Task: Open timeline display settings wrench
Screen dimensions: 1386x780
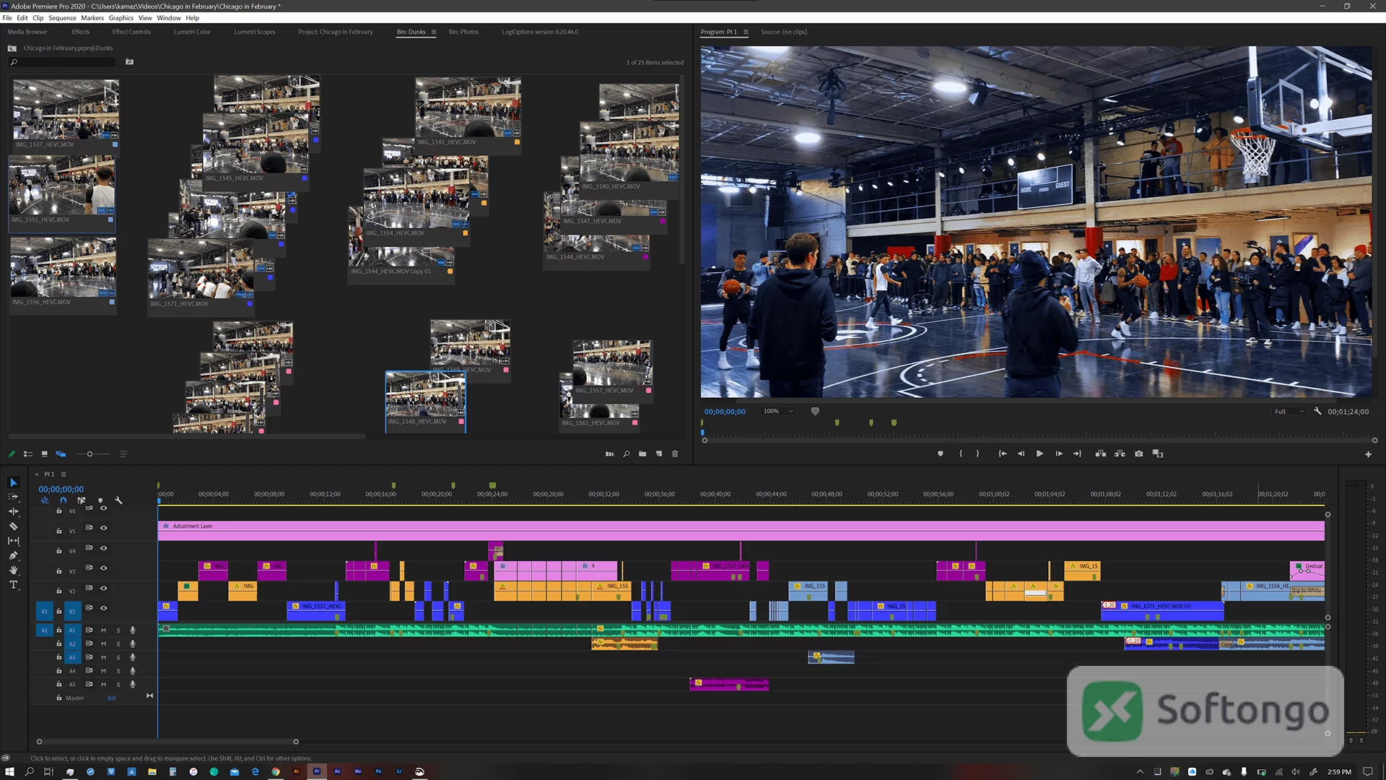Action: (118, 500)
